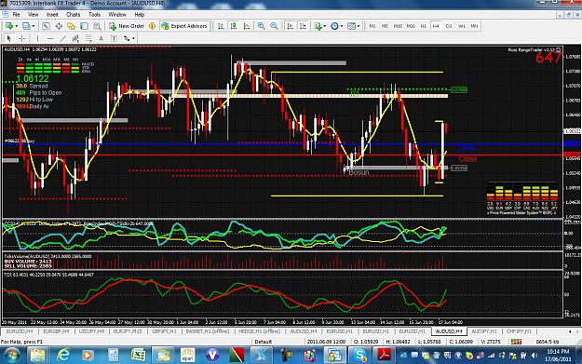
Task: Switch to candlestick chart view
Action: pyautogui.click(x=234, y=26)
